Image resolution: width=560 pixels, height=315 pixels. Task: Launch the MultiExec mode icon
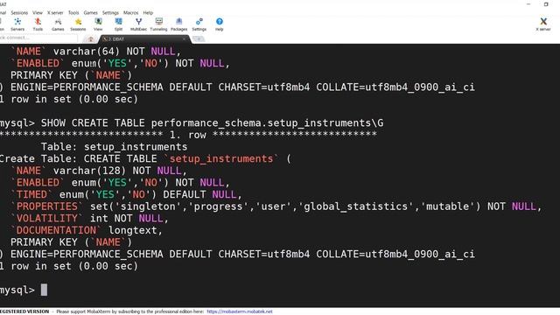click(138, 24)
